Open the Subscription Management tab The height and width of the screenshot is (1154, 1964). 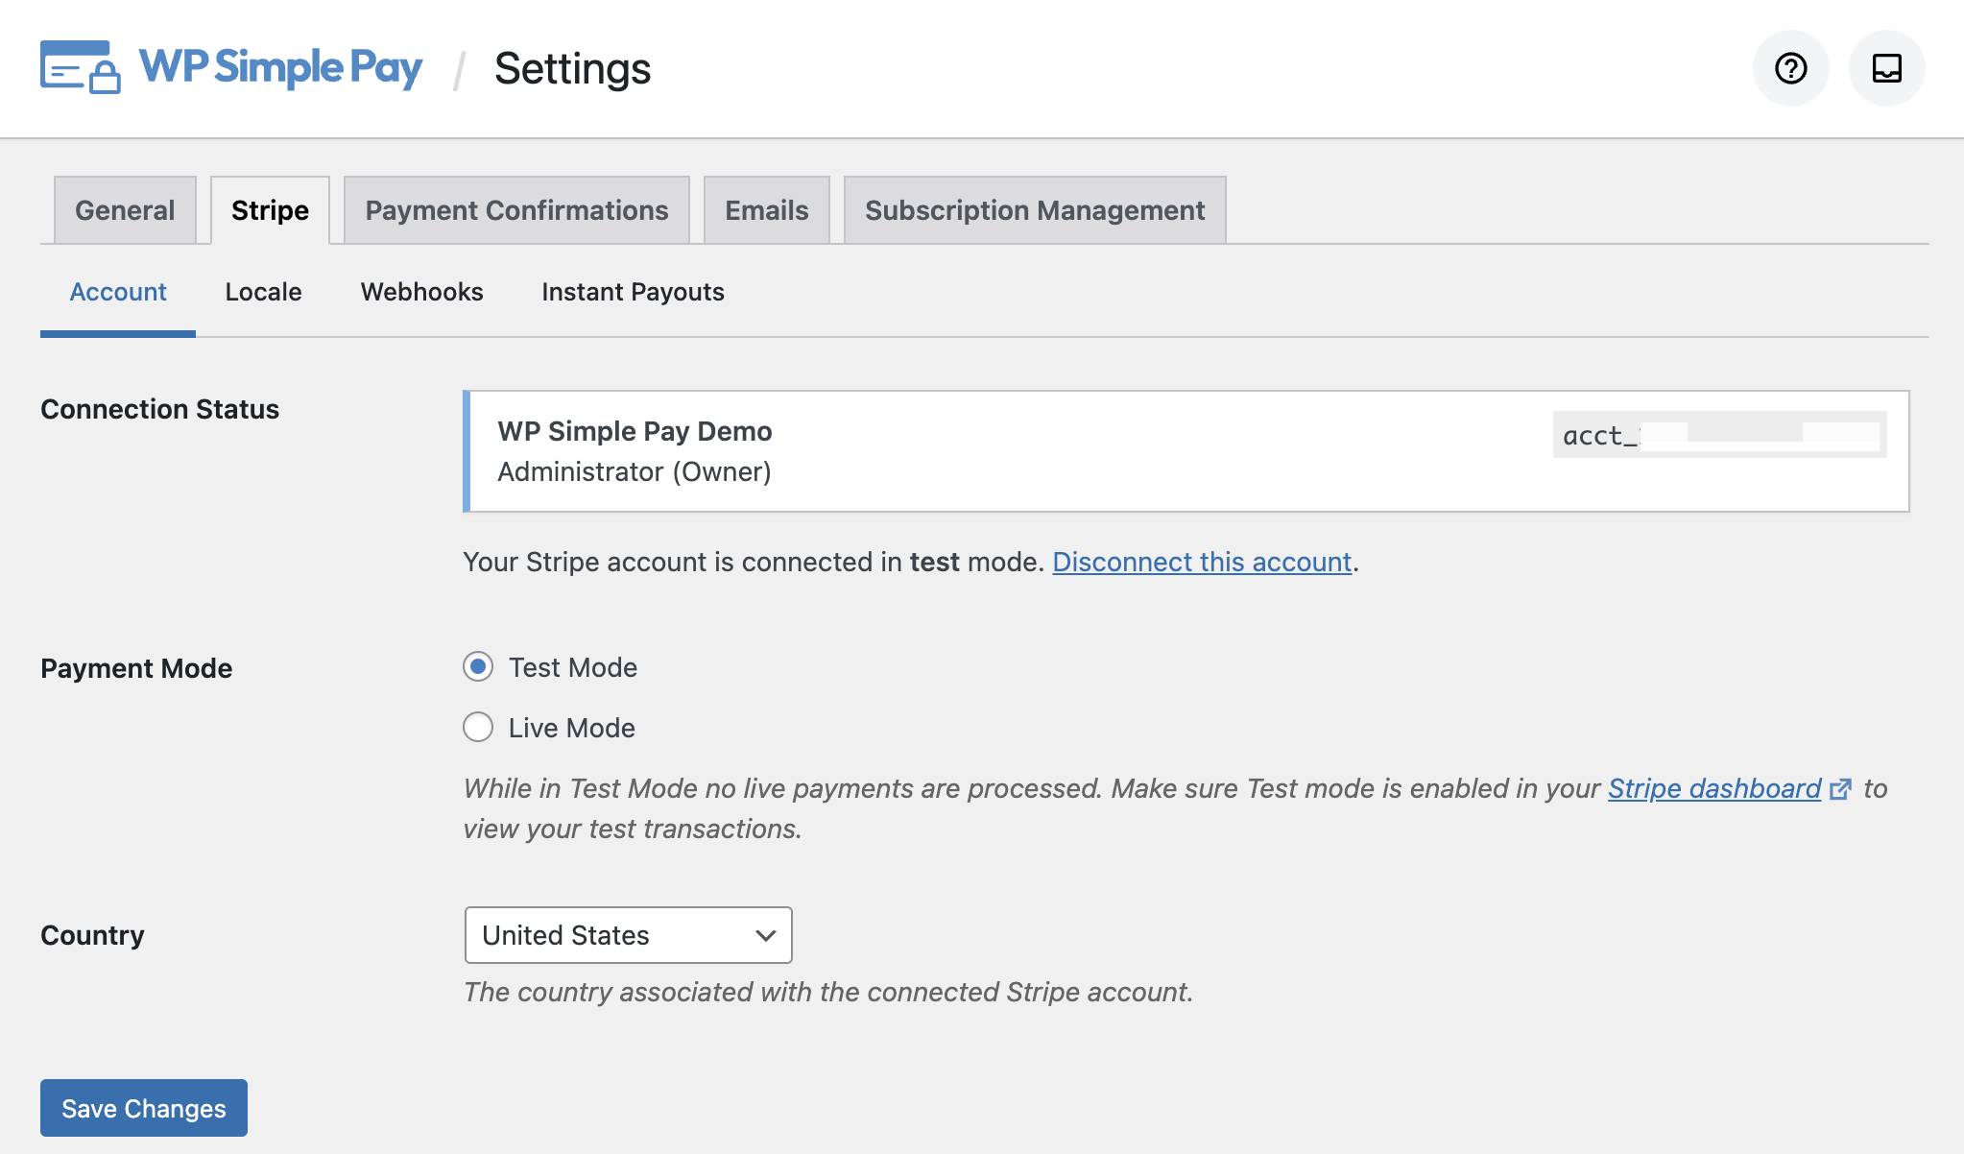(x=1034, y=210)
